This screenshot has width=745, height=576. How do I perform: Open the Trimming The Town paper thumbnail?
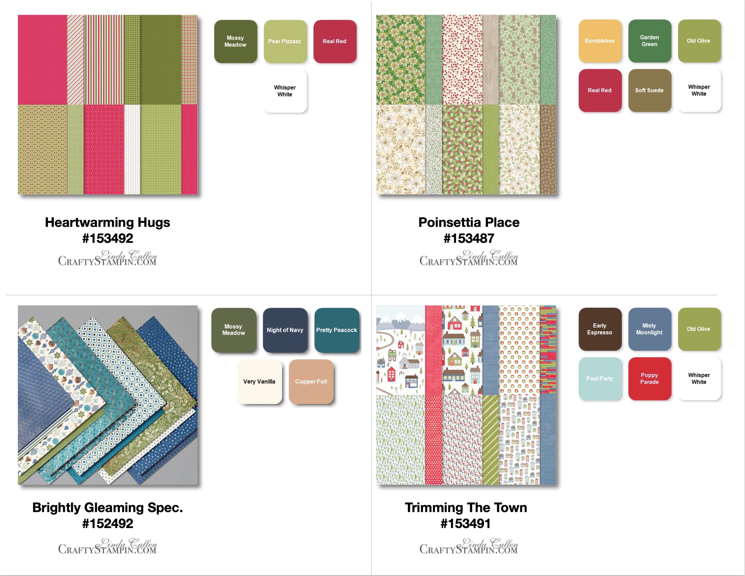[x=466, y=395]
